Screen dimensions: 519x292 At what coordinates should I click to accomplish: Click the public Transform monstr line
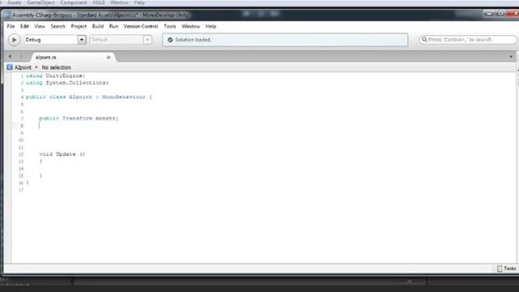pos(79,118)
